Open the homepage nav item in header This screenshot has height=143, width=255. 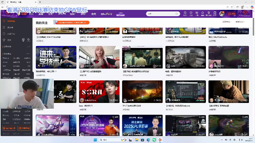(31, 14)
